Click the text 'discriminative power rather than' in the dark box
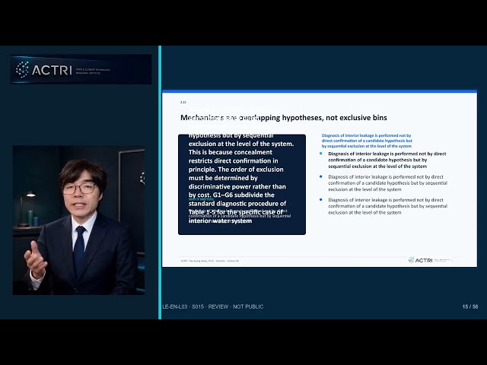 click(x=237, y=186)
